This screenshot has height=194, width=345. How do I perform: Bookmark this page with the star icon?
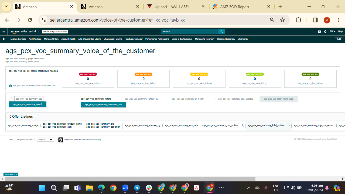(282, 20)
